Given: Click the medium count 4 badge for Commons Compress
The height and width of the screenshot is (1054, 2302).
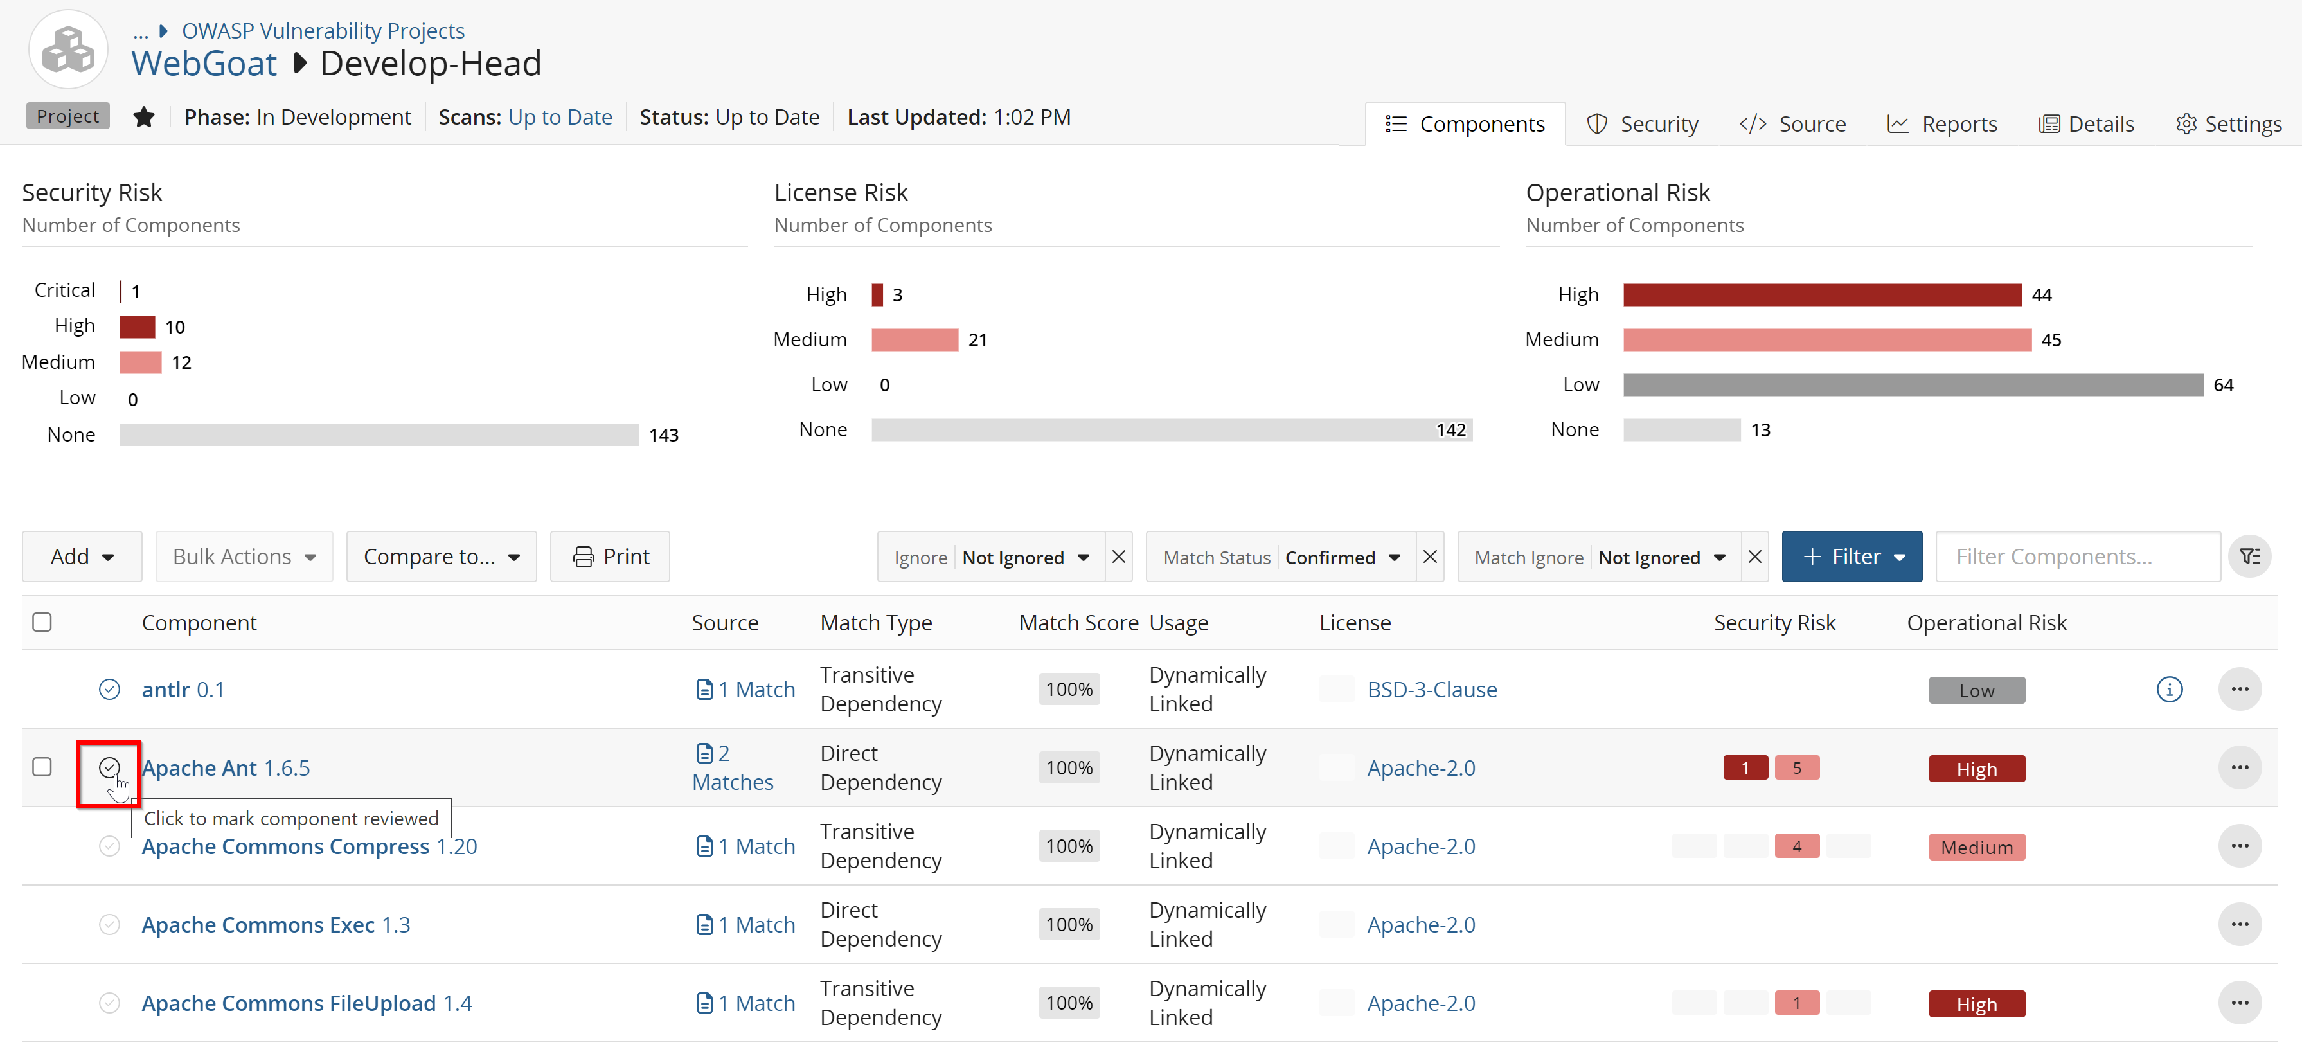Looking at the screenshot, I should click(x=1796, y=846).
